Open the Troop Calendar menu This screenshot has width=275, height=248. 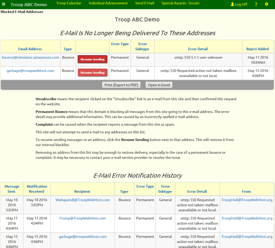pyautogui.click(x=69, y=3)
